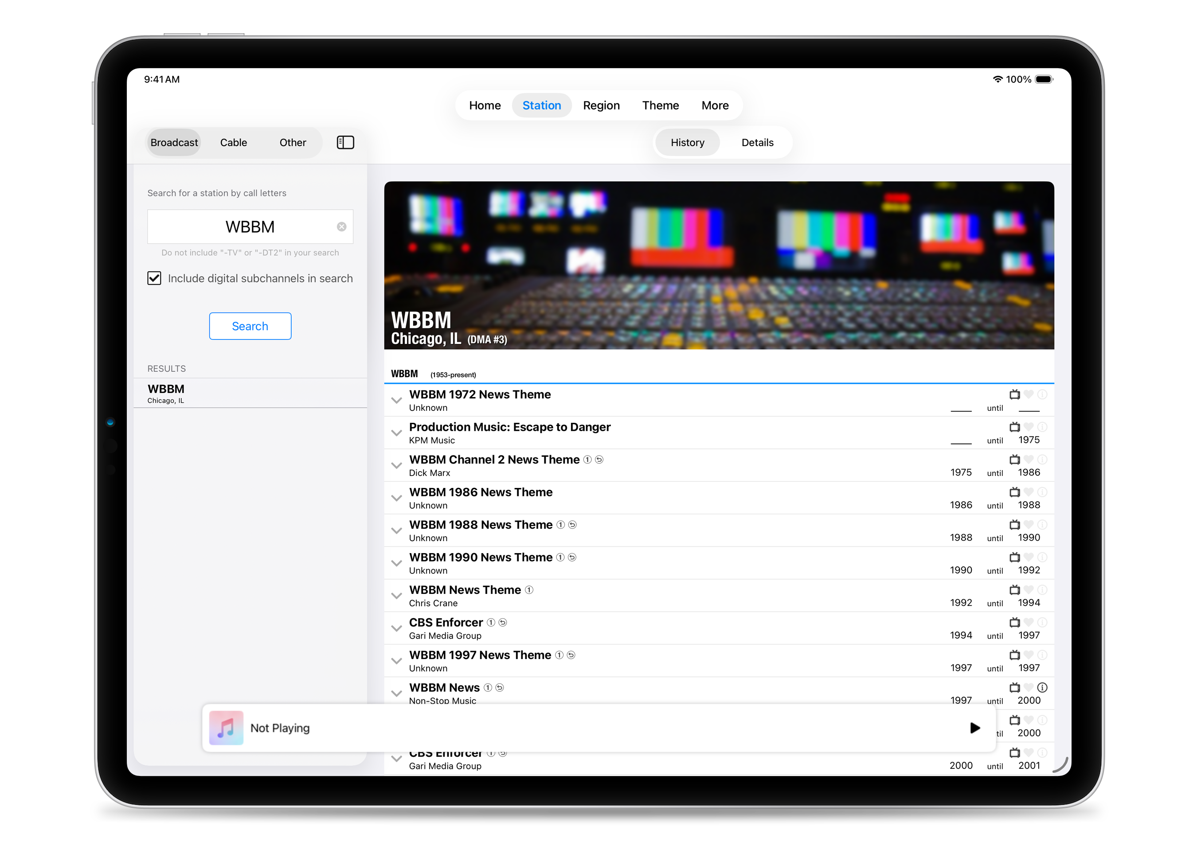Open the Region tab
The image size is (1197, 842).
(x=601, y=105)
